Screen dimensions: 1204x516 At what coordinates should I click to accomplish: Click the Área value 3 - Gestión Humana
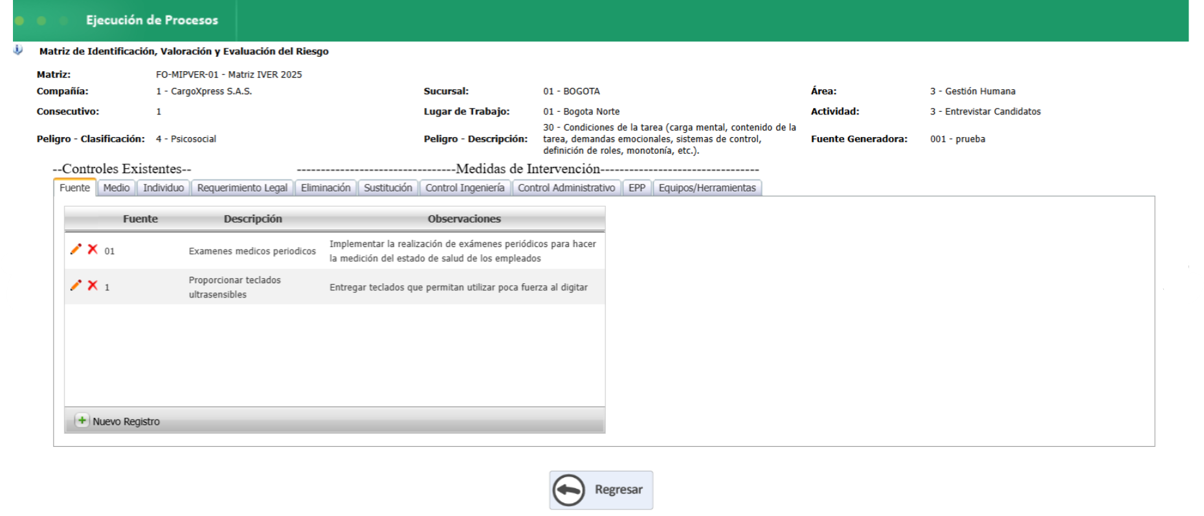[x=973, y=91]
